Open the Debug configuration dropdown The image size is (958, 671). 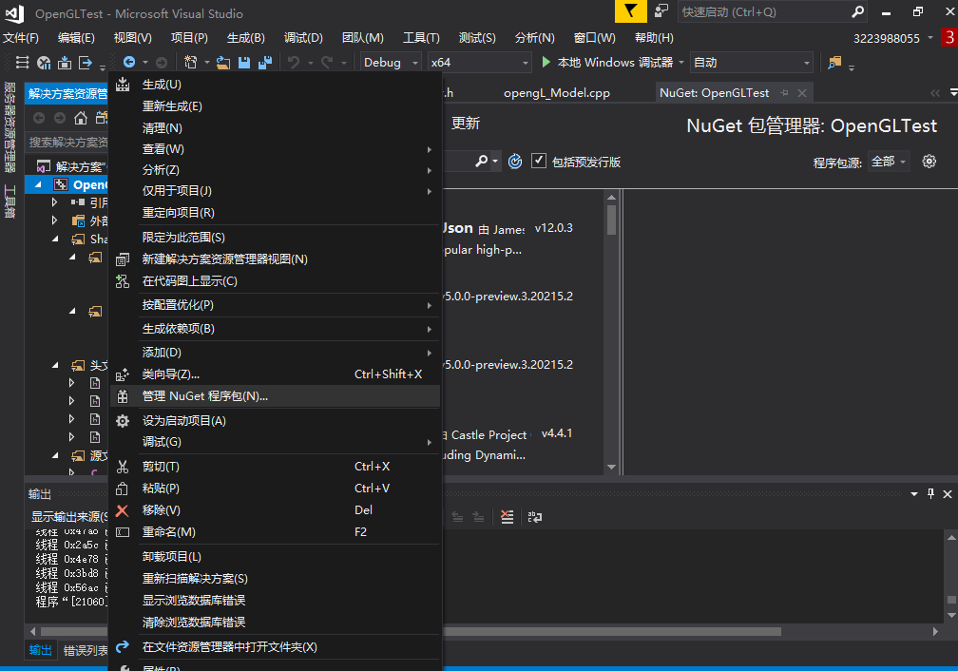(x=390, y=63)
